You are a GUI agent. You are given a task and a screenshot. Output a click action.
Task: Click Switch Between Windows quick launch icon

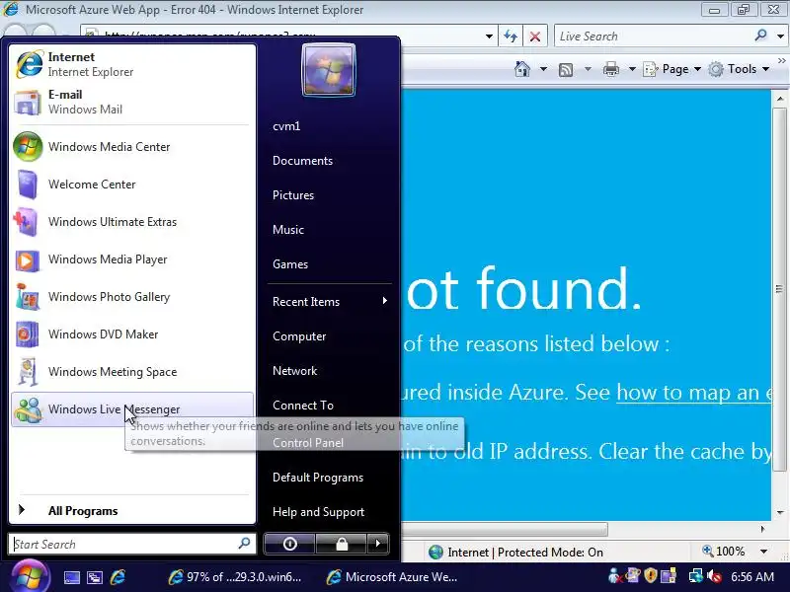(95, 577)
